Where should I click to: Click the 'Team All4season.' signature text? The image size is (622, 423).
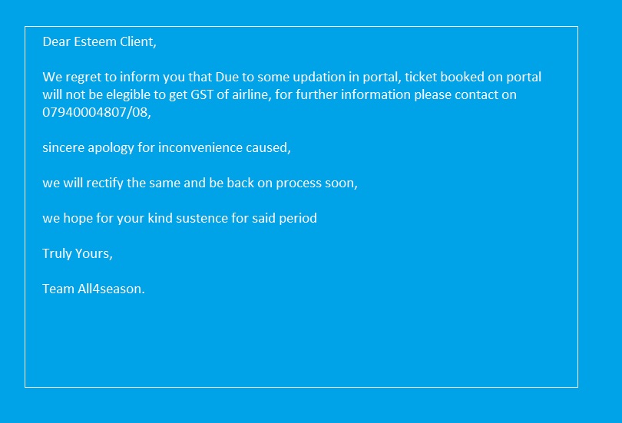tap(94, 289)
